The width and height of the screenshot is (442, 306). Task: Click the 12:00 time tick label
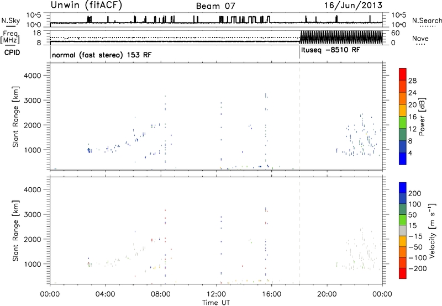[x=216, y=294]
